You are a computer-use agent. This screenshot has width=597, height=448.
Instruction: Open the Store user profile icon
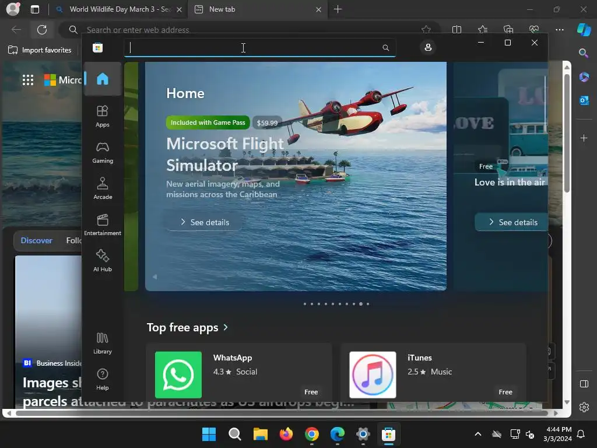pos(428,47)
